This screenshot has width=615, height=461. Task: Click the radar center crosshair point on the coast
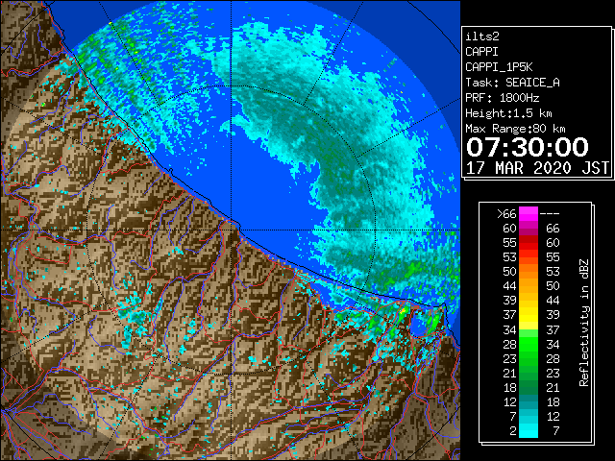[x=232, y=230]
